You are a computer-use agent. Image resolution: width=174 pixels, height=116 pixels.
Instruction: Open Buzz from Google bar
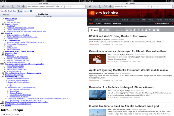[14, 11]
